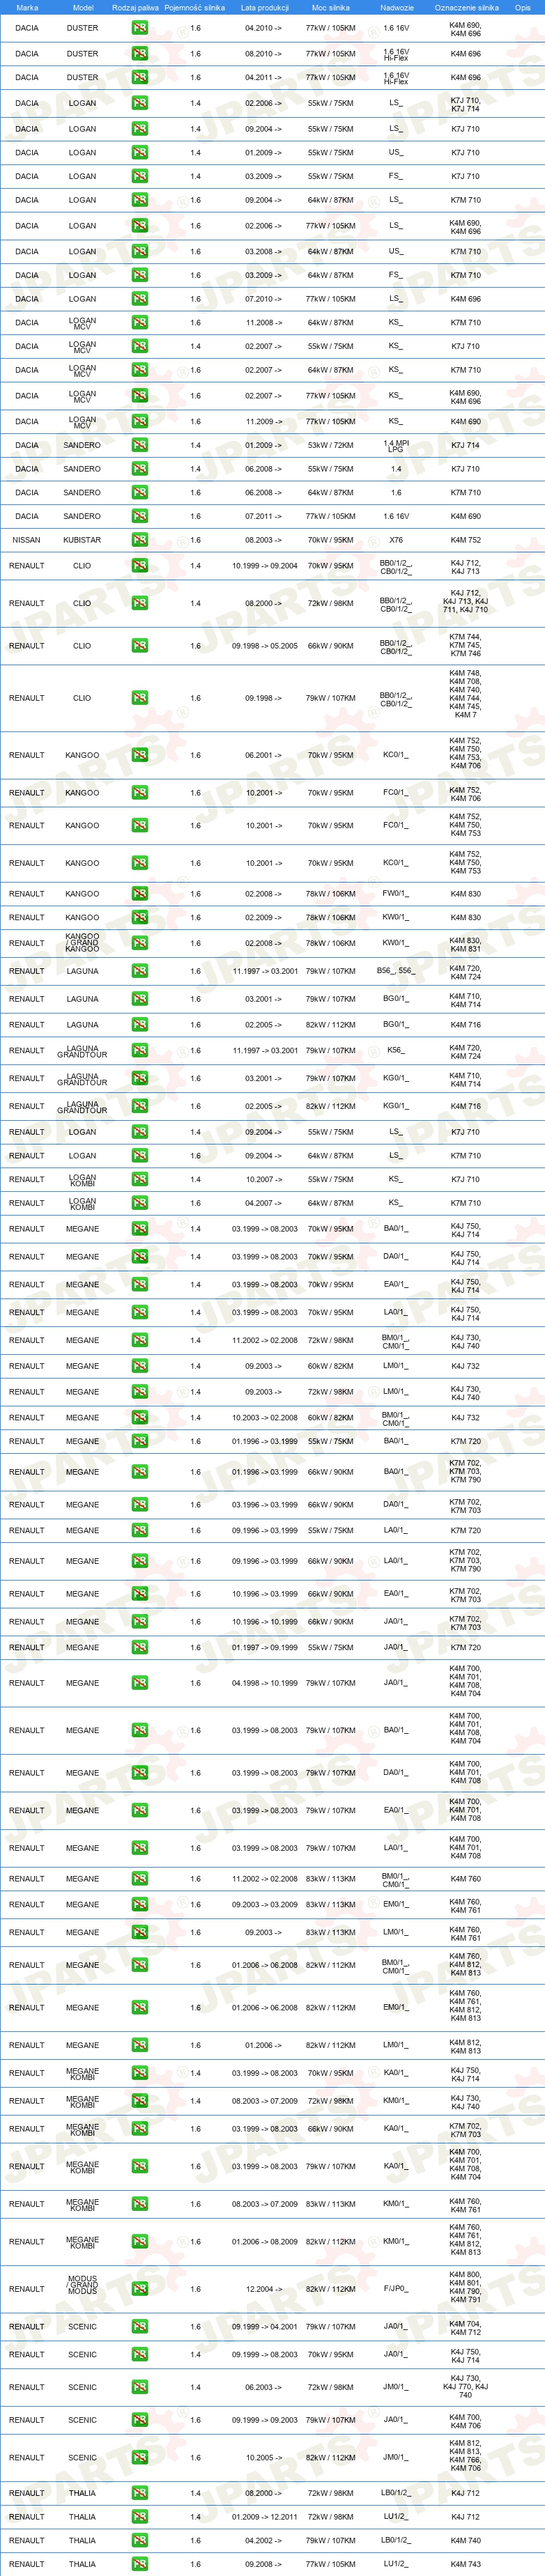This screenshot has width=545, height=2576.
Task: Click fuel icon for Megane 09.2003 -> 03.2009
Action: (139, 1905)
